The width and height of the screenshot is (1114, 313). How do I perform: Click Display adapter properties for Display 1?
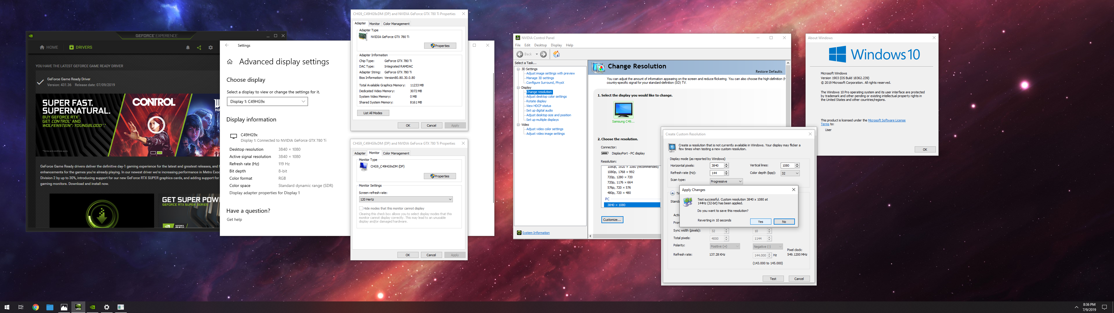pyautogui.click(x=264, y=193)
